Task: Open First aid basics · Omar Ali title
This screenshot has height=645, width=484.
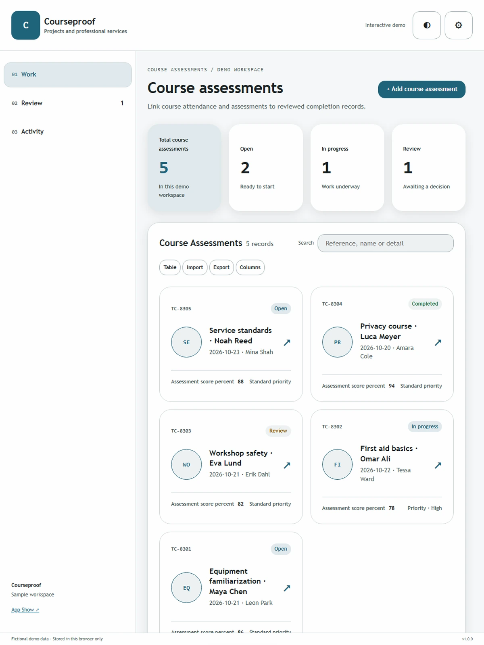Action: click(x=389, y=454)
